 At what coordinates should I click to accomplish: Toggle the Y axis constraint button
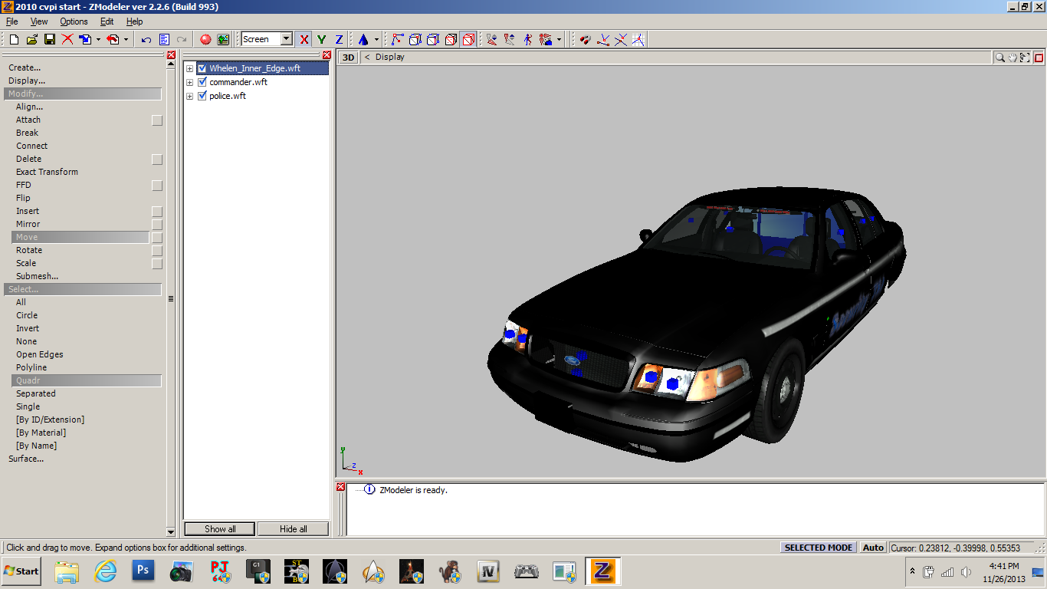click(321, 39)
